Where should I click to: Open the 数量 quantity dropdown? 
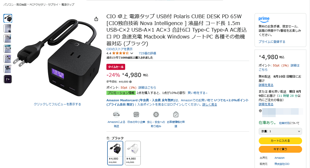(x=280, y=131)
